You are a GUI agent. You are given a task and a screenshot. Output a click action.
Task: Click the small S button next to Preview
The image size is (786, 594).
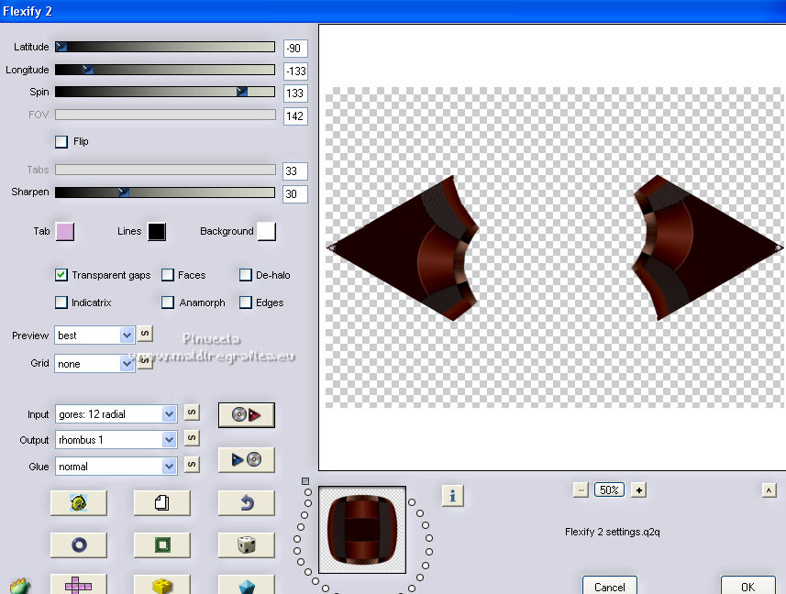(x=145, y=334)
